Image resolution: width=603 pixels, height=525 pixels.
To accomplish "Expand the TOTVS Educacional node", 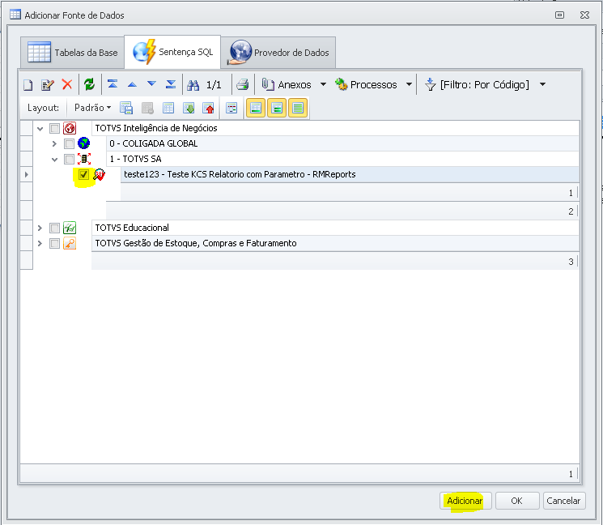I will click(x=40, y=228).
